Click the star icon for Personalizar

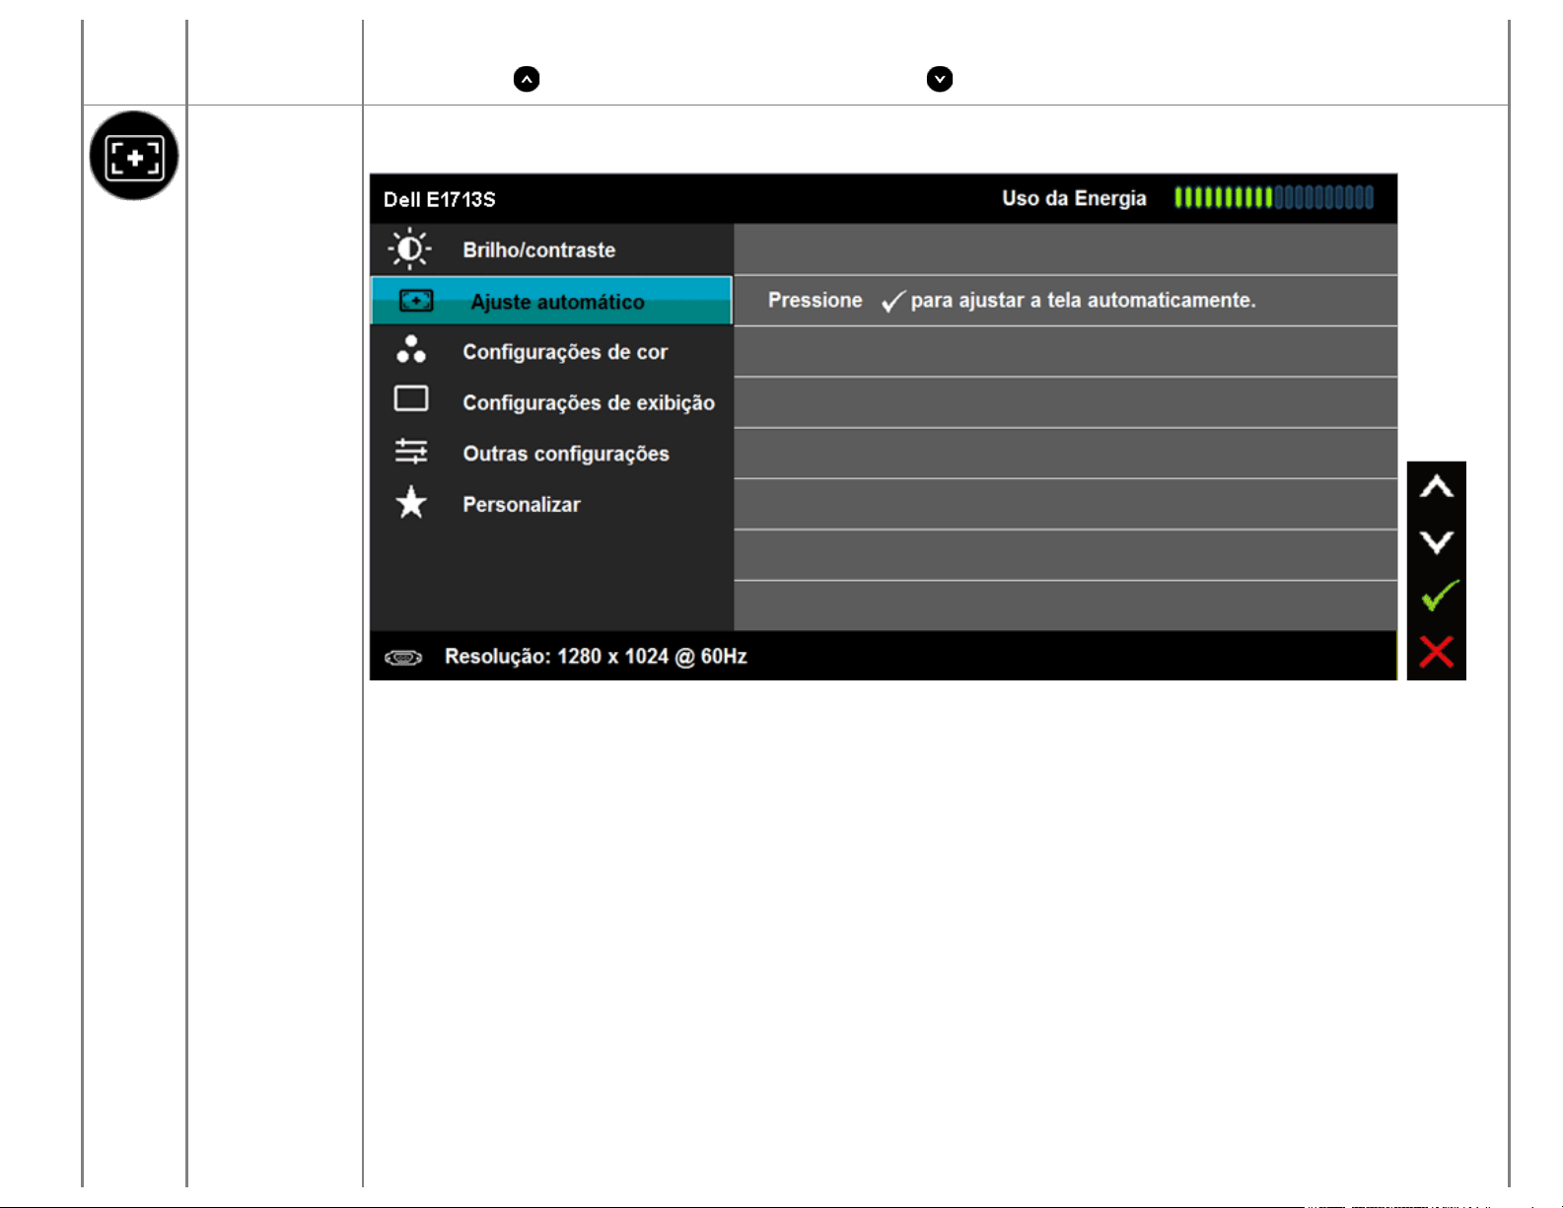pos(411,503)
